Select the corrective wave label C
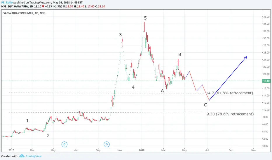 pyautogui.click(x=205, y=105)
